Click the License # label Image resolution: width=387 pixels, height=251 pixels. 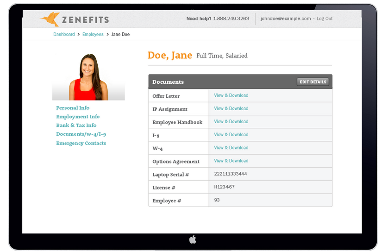pyautogui.click(x=164, y=188)
